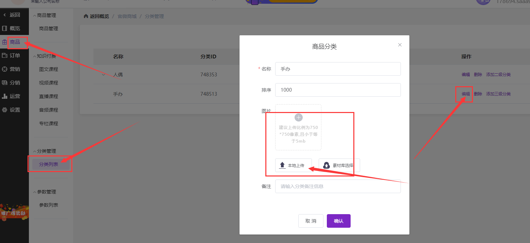
Task: Click the user avatar icon at top right
Action: click(483, 2)
